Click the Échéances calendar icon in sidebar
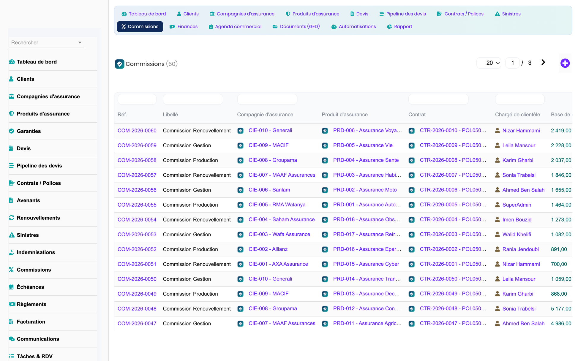The height and width of the screenshot is (361, 578). 12,287
